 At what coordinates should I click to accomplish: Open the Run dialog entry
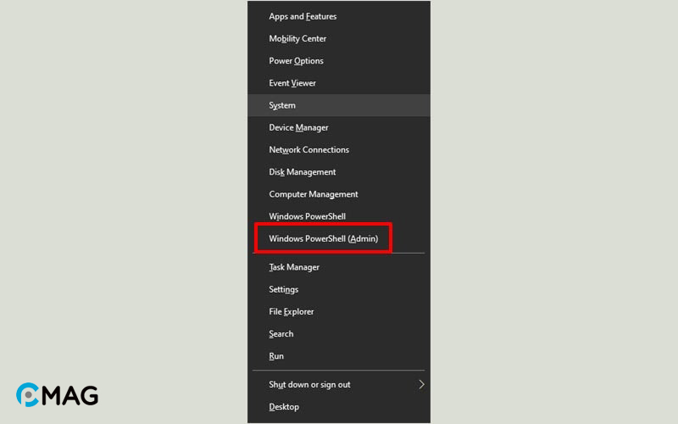click(338, 356)
